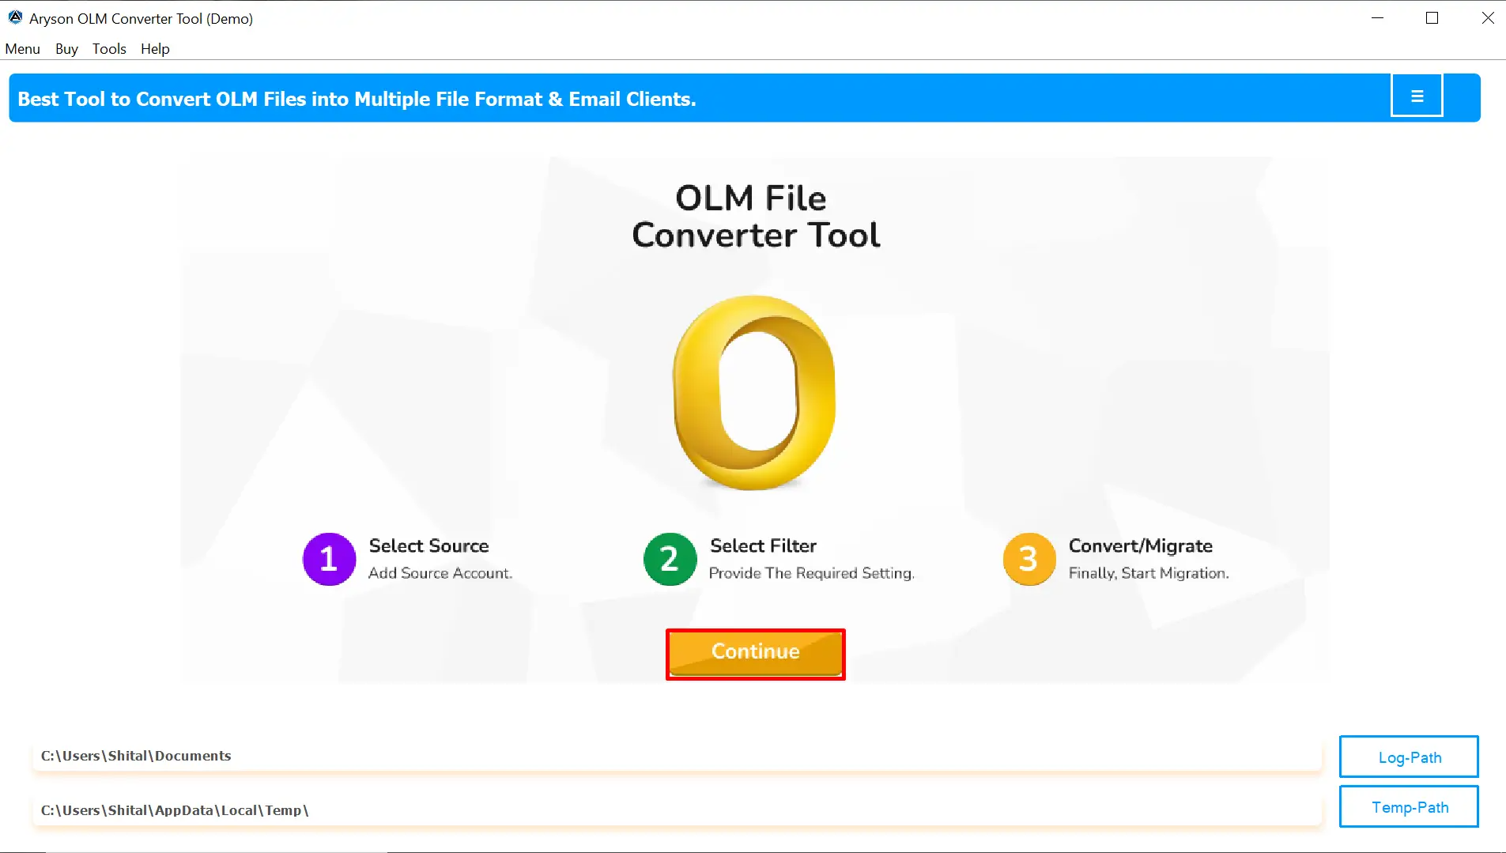This screenshot has width=1506, height=853.
Task: Close the Aryson OLM Converter window
Action: point(1487,17)
